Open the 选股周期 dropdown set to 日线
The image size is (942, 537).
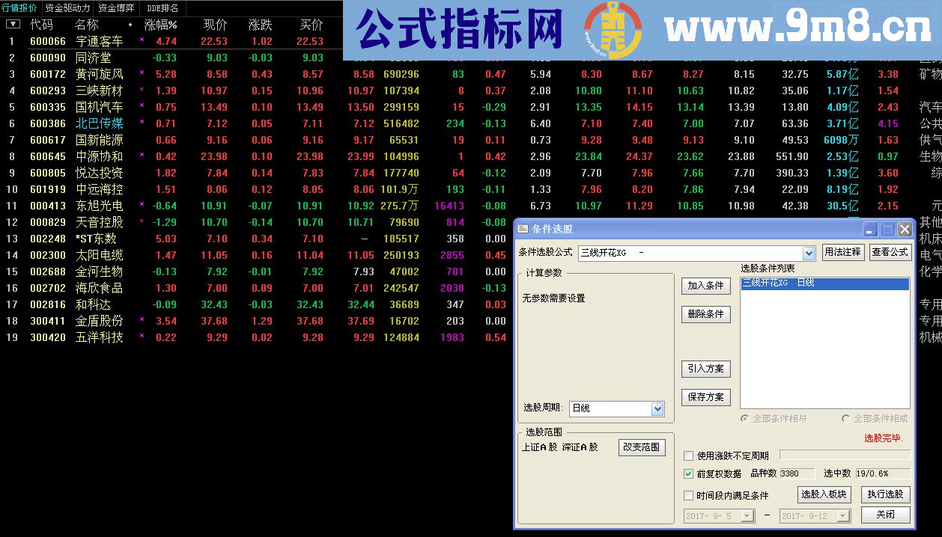(657, 408)
